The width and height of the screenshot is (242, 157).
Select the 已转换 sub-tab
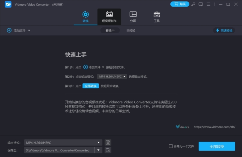point(131,30)
